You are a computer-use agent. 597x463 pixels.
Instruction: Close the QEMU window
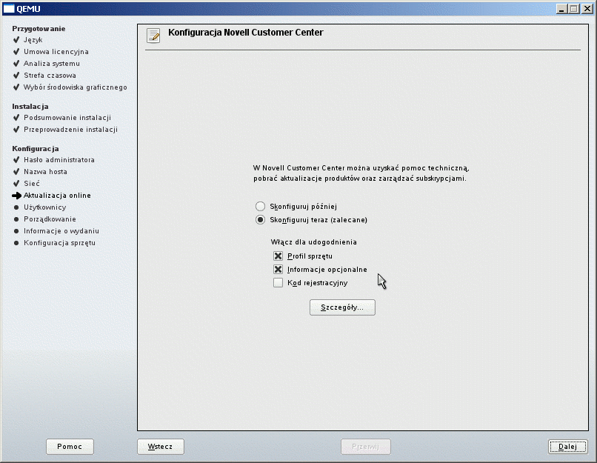coord(587,9)
